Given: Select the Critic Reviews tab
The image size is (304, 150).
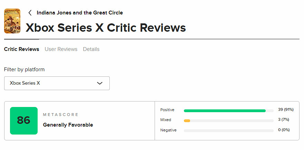Looking at the screenshot, I should (21, 49).
